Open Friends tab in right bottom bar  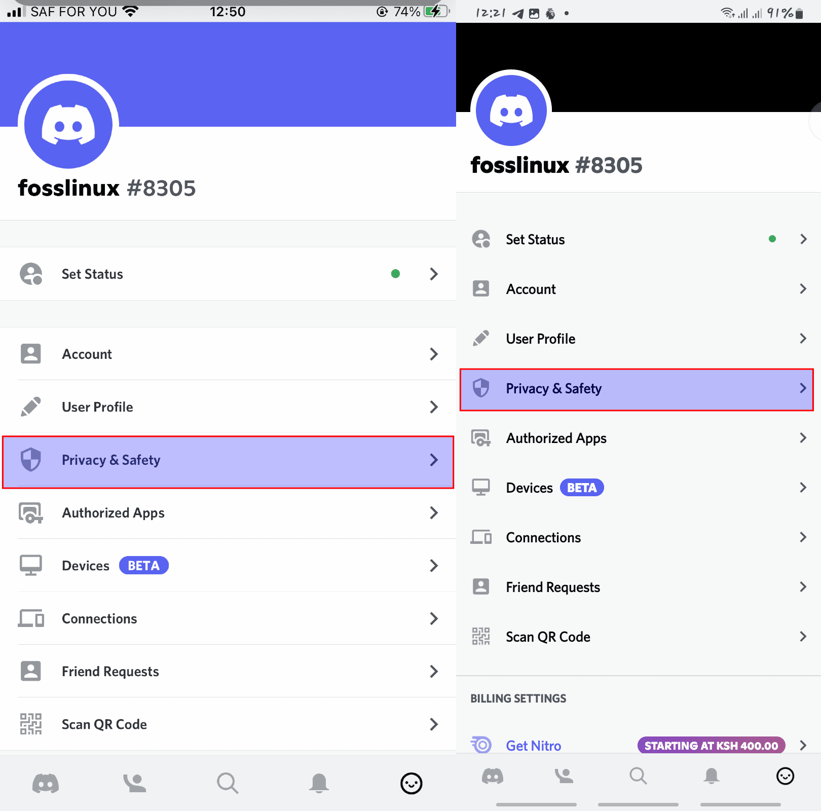point(564,776)
